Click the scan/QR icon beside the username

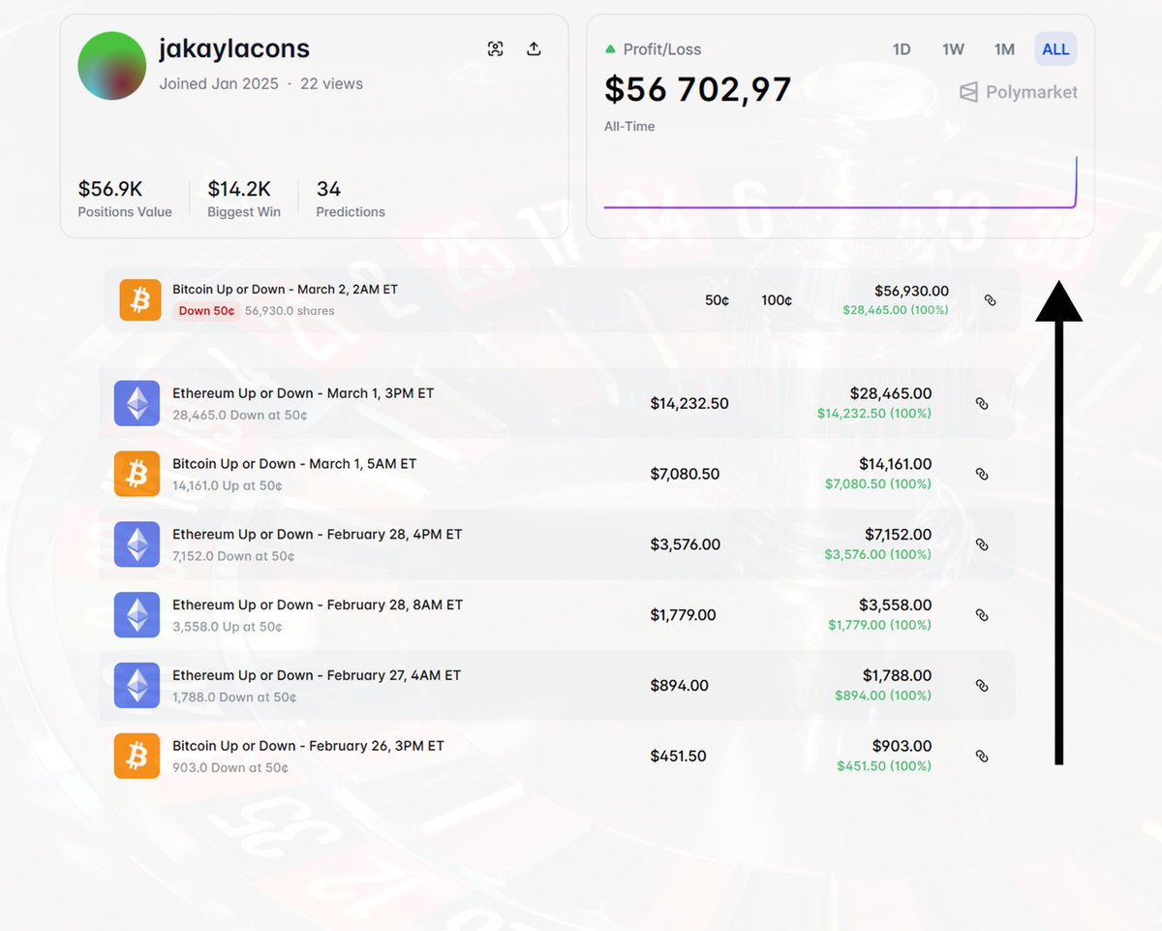pyautogui.click(x=496, y=48)
